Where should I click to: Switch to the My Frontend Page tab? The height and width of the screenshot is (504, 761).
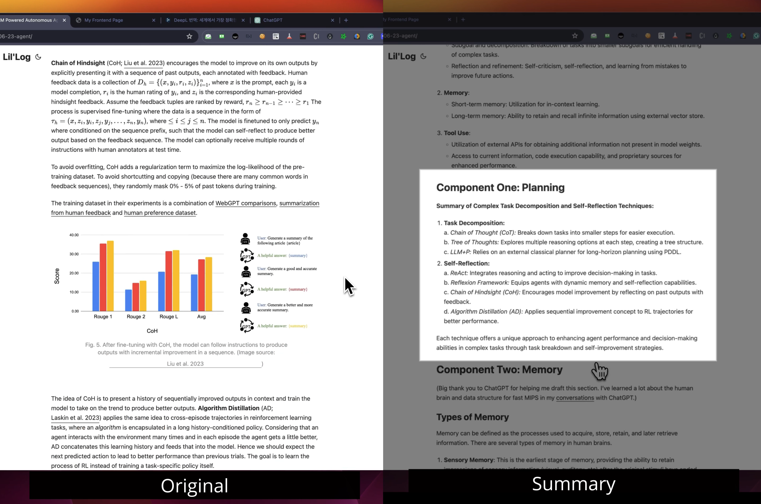point(104,20)
